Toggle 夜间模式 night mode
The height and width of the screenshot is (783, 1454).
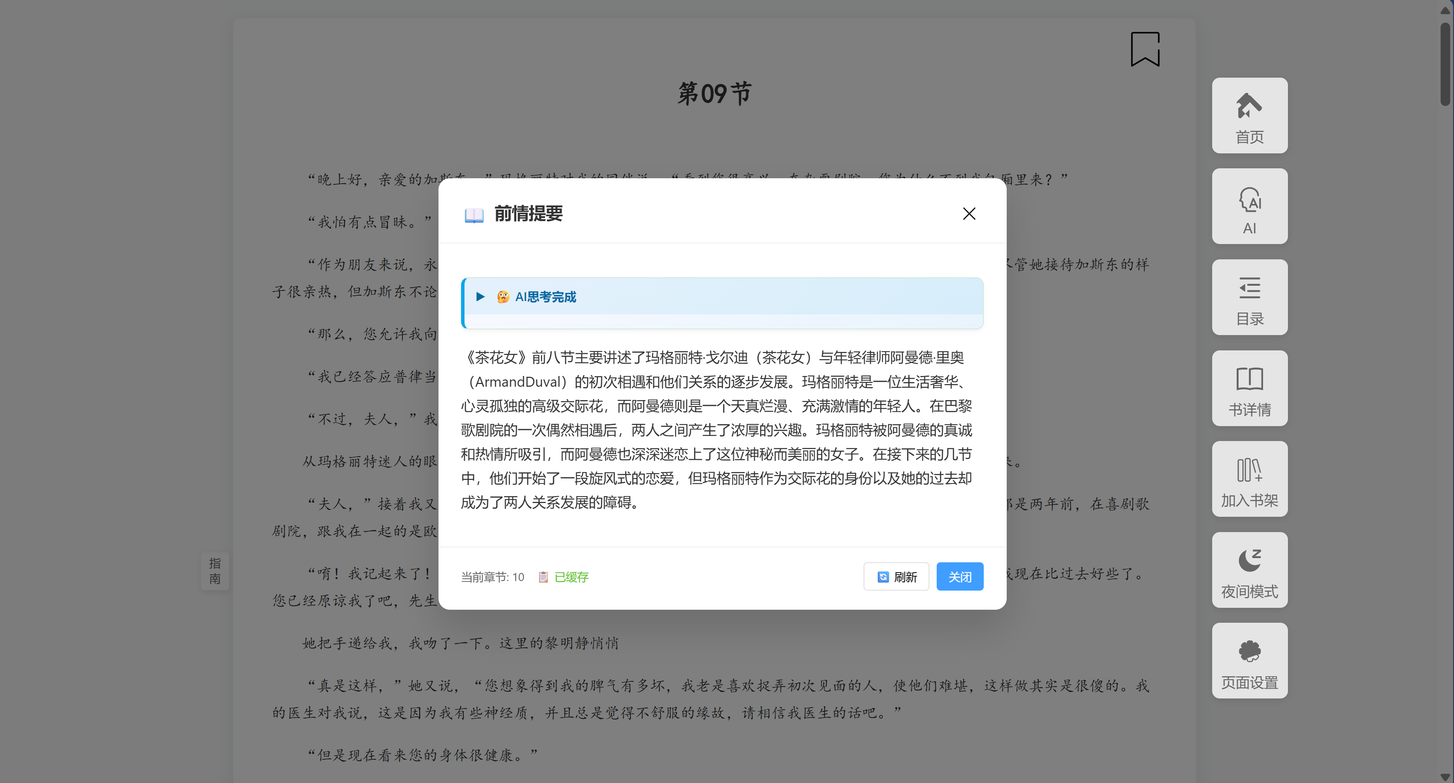tap(1249, 570)
